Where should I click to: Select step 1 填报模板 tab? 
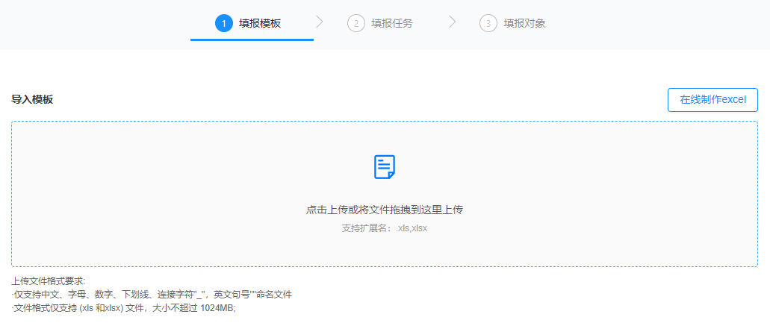(x=252, y=23)
